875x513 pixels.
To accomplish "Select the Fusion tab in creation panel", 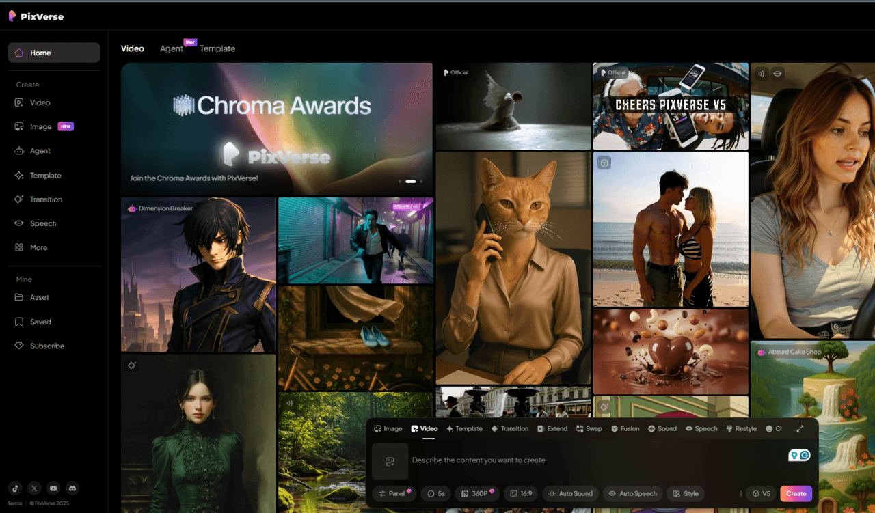I will tap(625, 428).
